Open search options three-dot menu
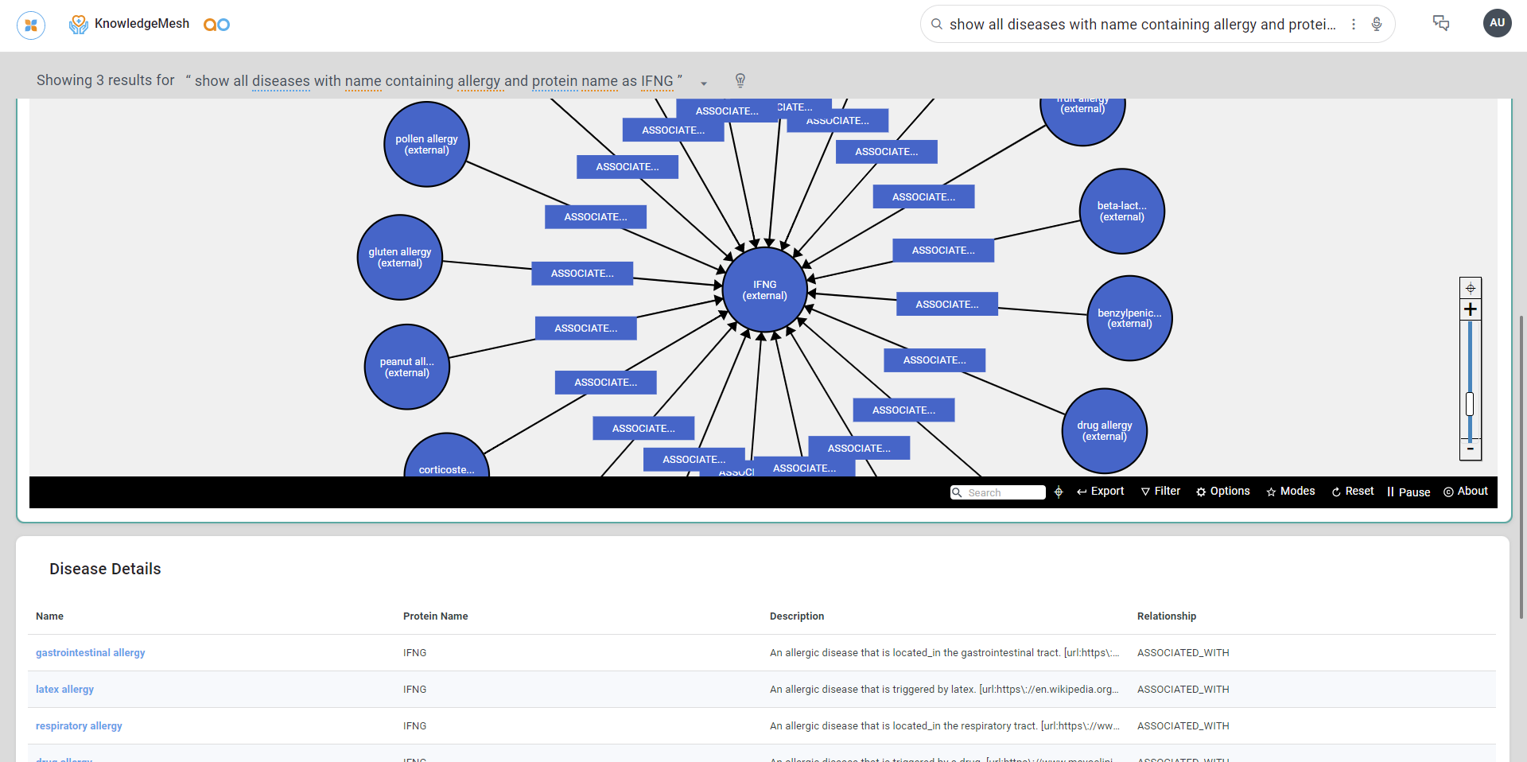Image resolution: width=1527 pixels, height=762 pixels. (1354, 25)
